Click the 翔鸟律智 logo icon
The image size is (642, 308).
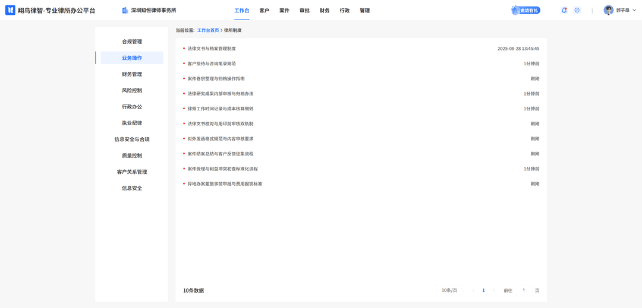(x=10, y=10)
